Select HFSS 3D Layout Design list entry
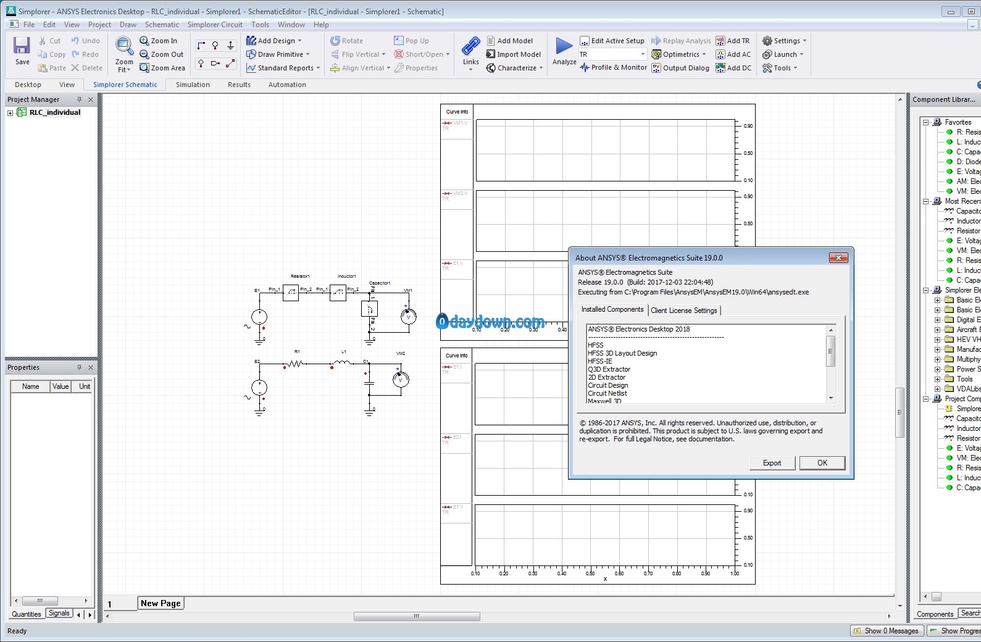The width and height of the screenshot is (981, 642). [x=622, y=353]
